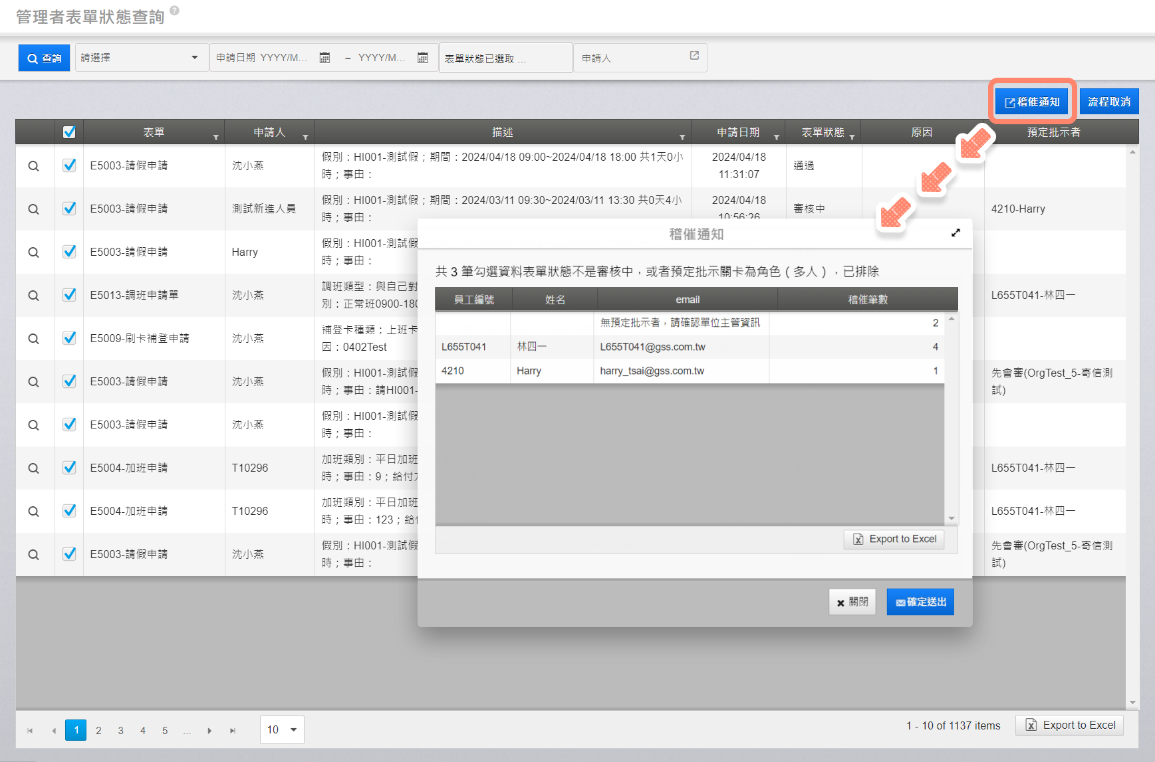Filter the 表單 column
The width and height of the screenshot is (1155, 762).
coord(215,137)
